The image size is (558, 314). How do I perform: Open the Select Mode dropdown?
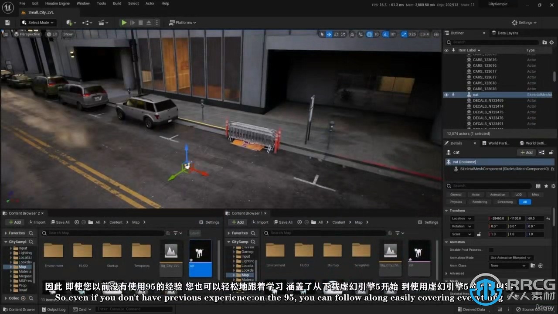[x=38, y=23]
